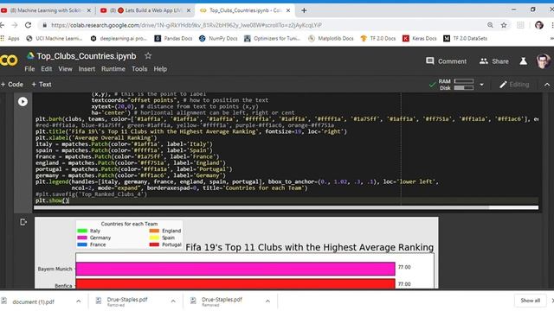Switch to Machine Learning with Scikit tab
The image size is (554, 311).
[x=46, y=10]
